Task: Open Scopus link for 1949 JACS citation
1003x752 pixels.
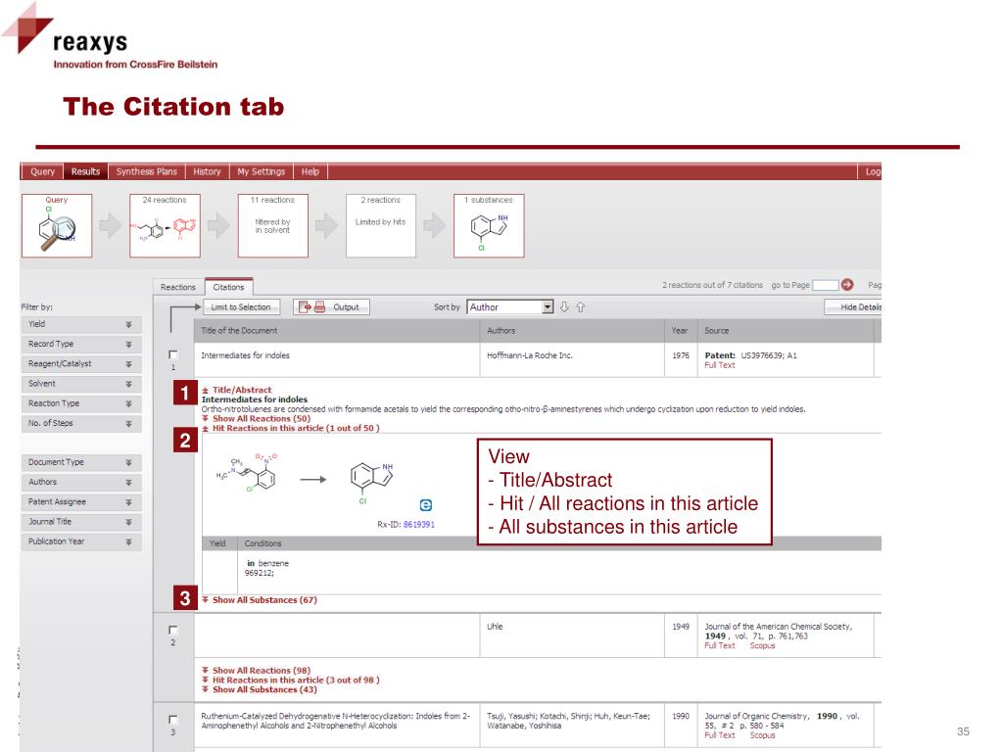Action: point(762,646)
